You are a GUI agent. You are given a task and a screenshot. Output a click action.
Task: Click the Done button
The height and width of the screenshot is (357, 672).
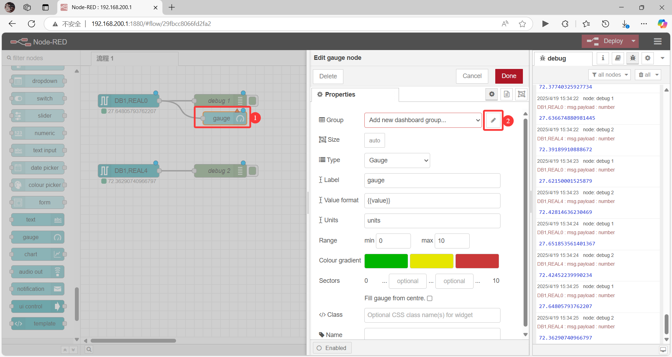click(509, 76)
